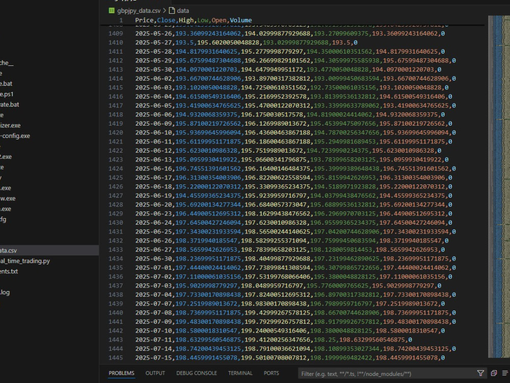Click line number 1409 in the gutter

[115, 34]
